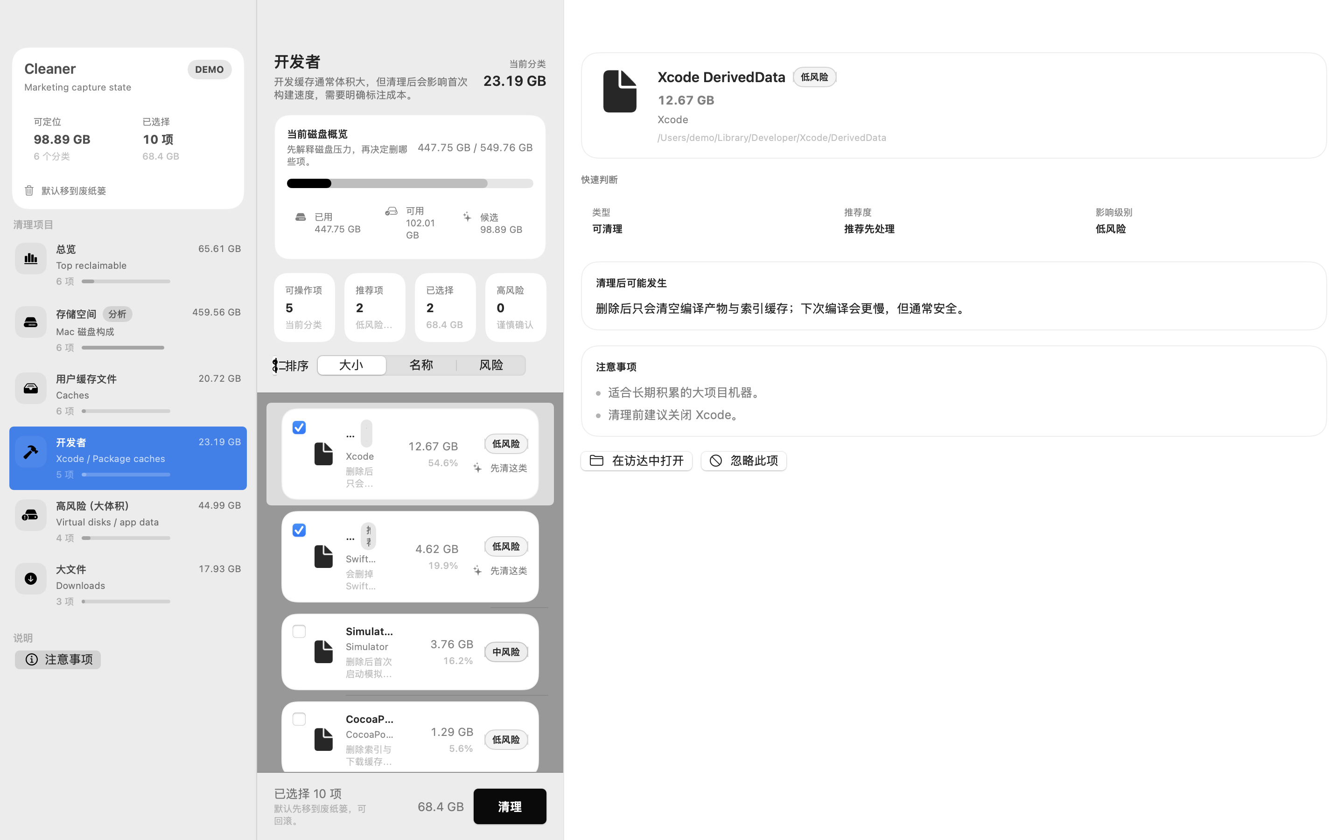This screenshot has height=840, width=1344.
Task: Sort list by 风险
Action: (x=491, y=365)
